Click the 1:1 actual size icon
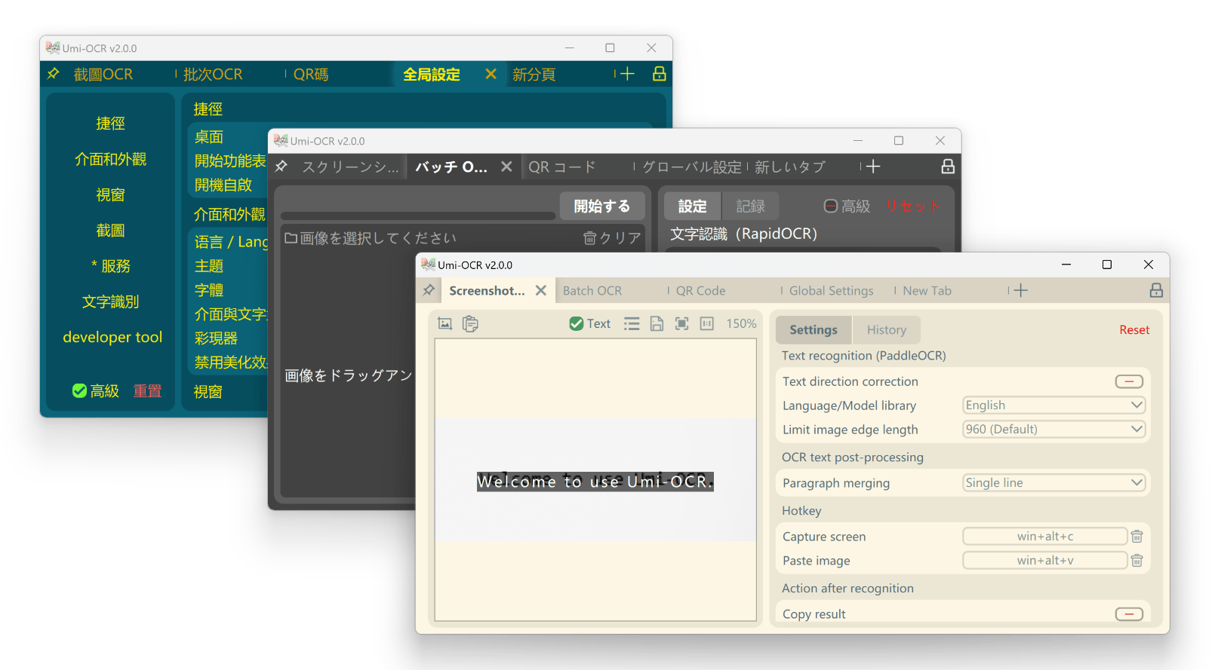Screen dimensions: 1218x670 tap(706, 324)
